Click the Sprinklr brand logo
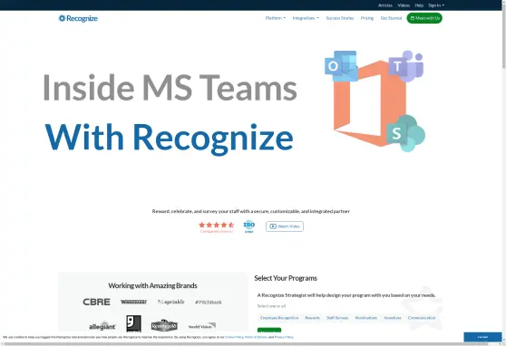This screenshot has height=346, width=506. pos(171,302)
